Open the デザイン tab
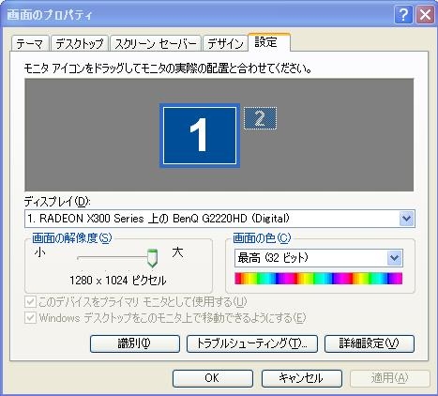 (x=225, y=43)
